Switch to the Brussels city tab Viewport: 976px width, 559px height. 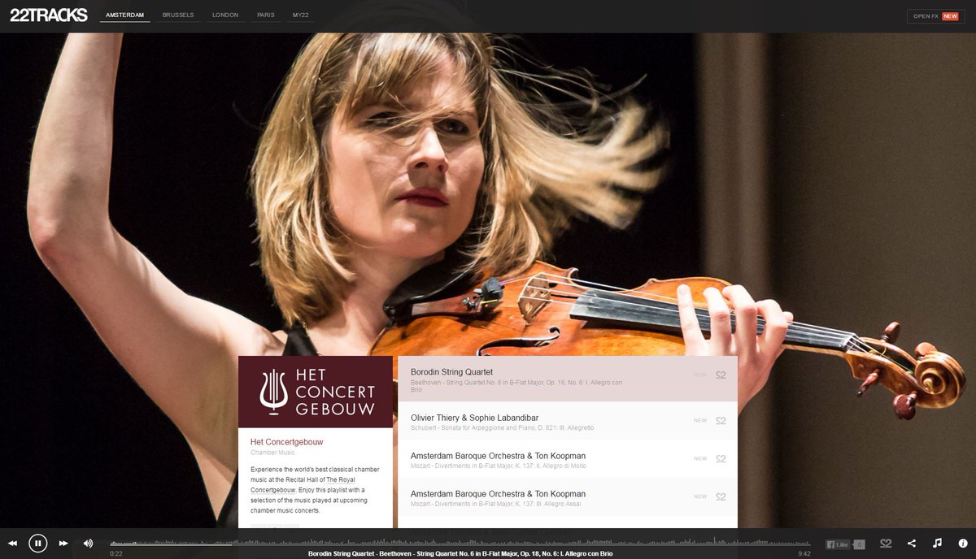coord(178,15)
